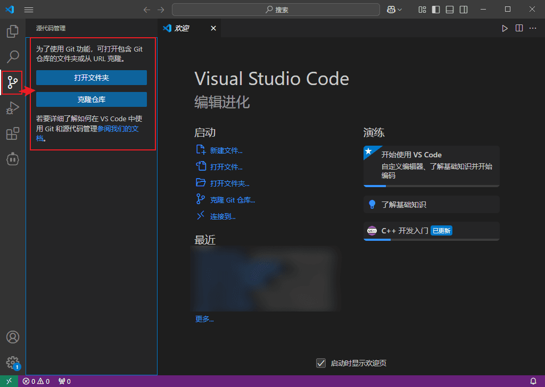Click the VS Code logo in title bar
The width and height of the screenshot is (545, 387).
[10, 10]
